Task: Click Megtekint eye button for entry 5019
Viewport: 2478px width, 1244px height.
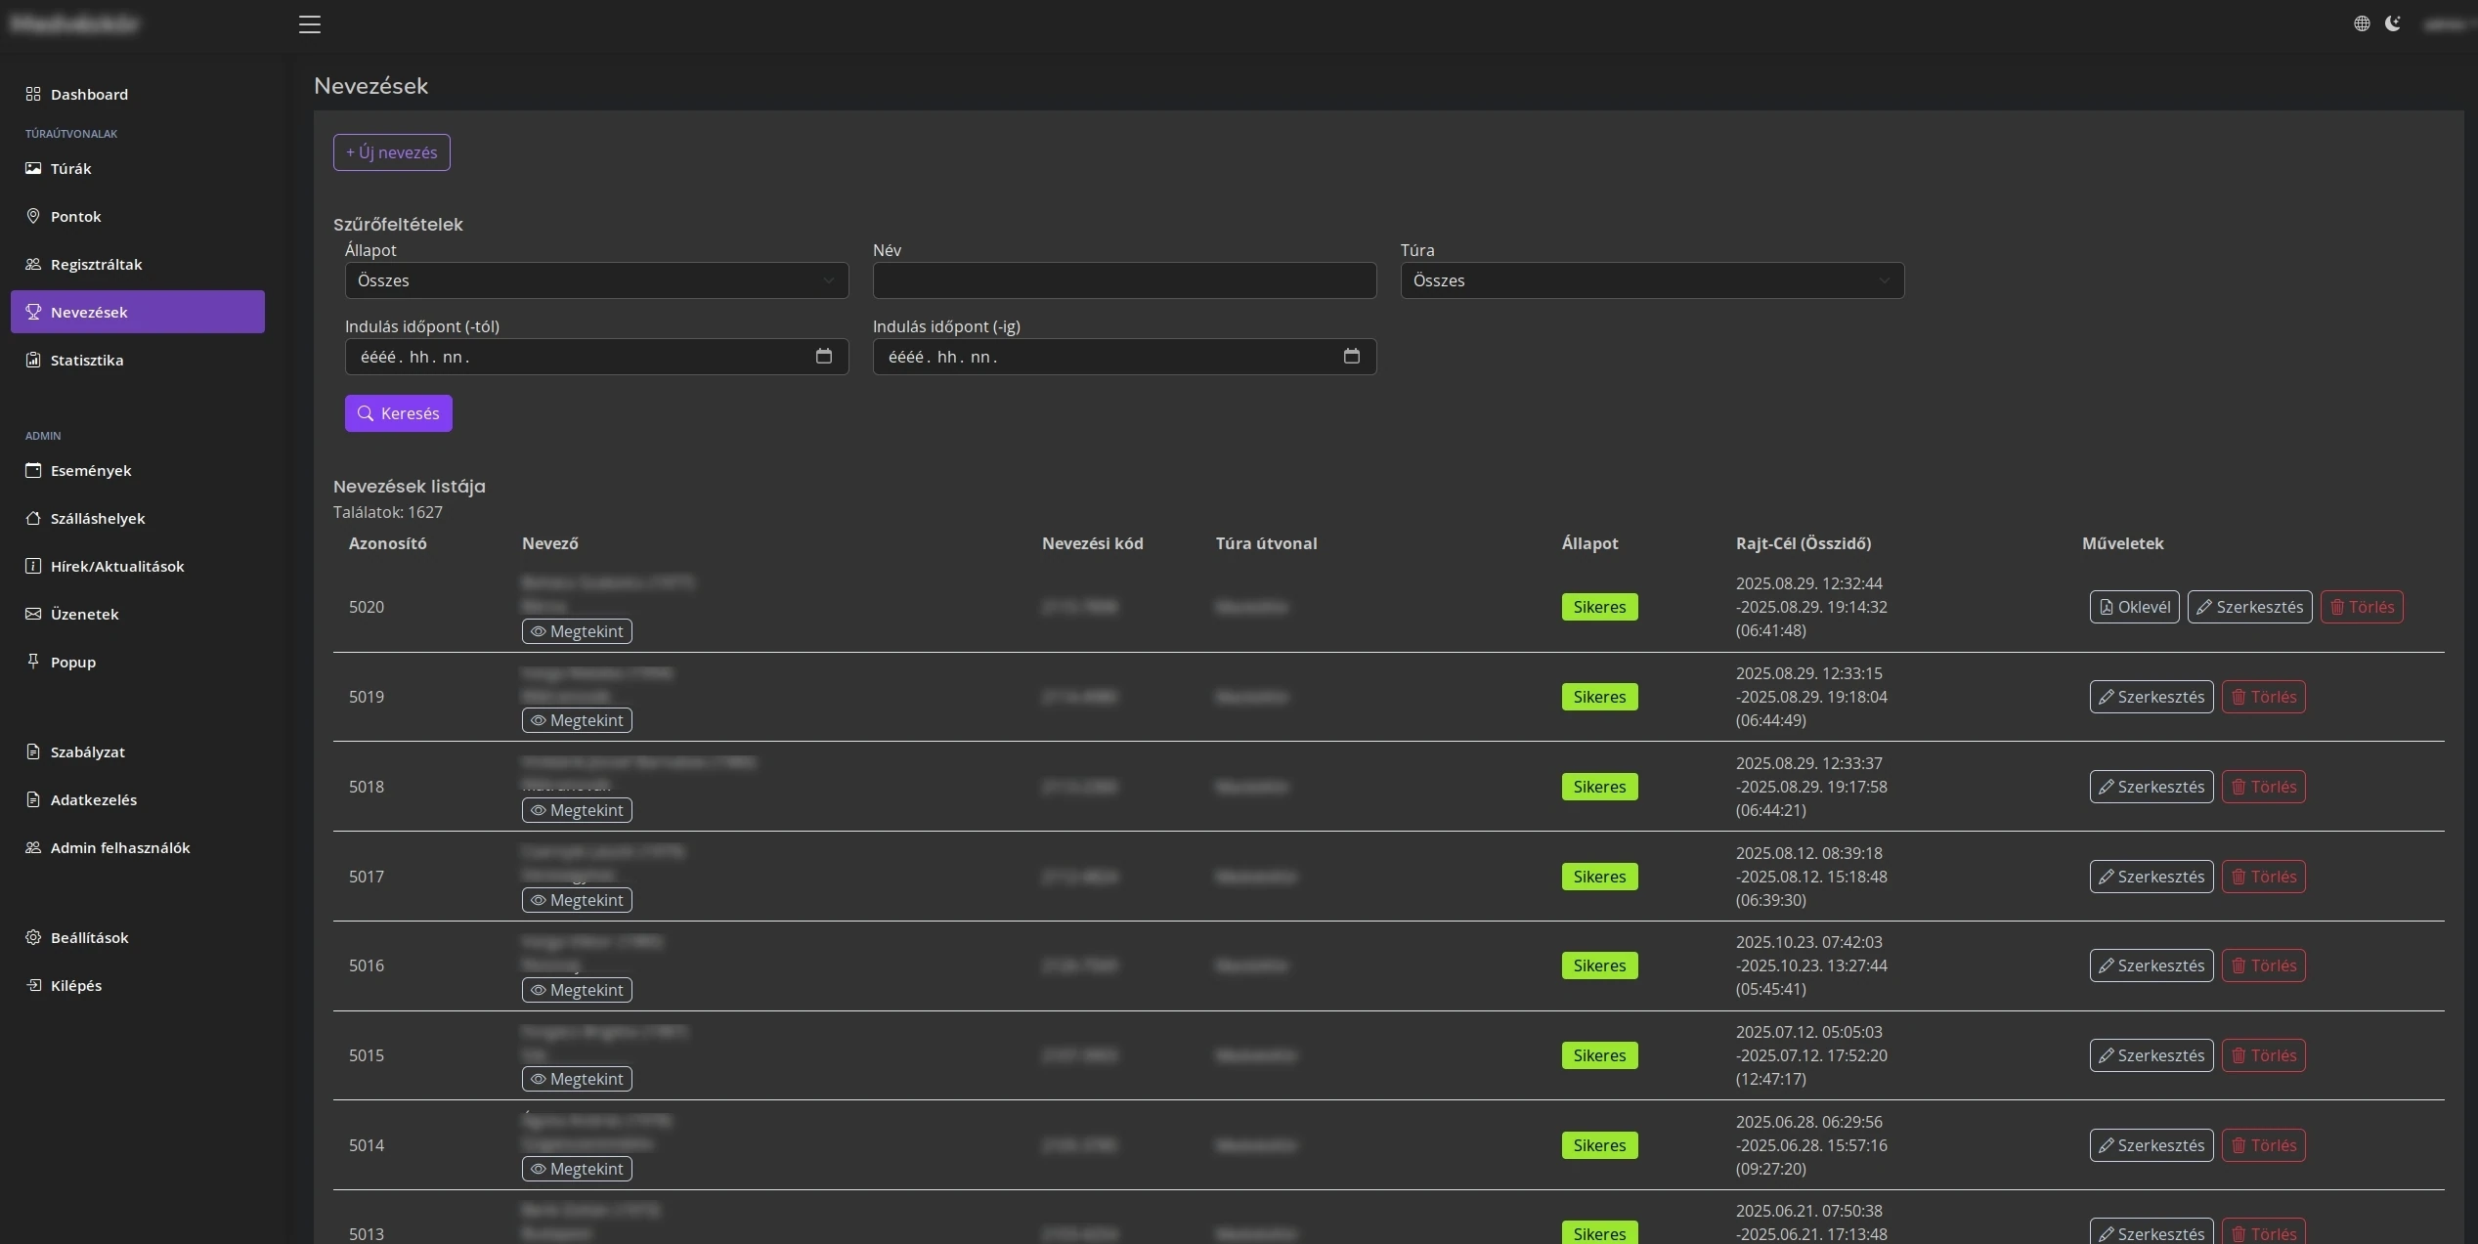Action: coord(577,720)
